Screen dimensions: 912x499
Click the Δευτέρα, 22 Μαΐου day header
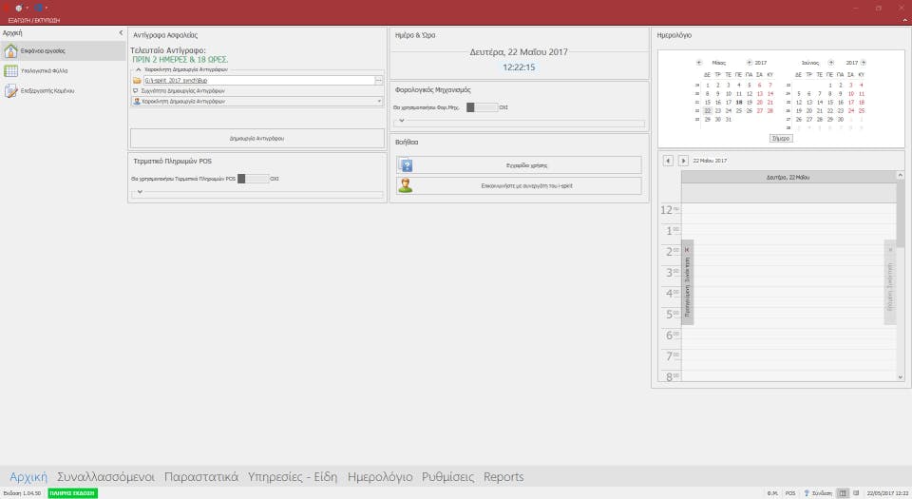coord(788,177)
